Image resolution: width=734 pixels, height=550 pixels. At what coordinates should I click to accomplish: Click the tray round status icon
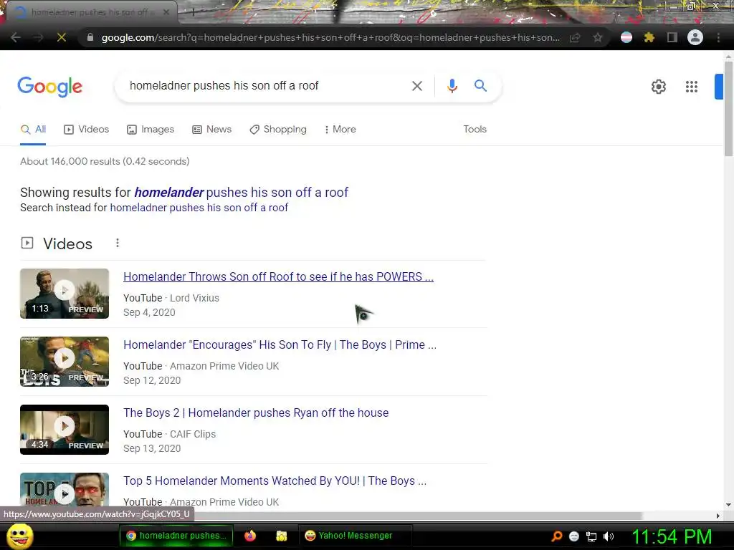(574, 536)
